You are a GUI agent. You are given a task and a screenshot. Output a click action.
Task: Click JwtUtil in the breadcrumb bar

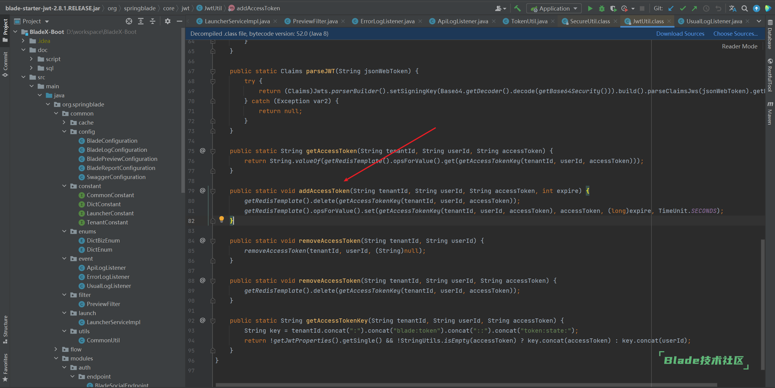click(x=209, y=8)
